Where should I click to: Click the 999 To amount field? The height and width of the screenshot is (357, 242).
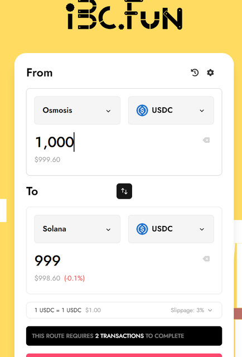(x=116, y=260)
